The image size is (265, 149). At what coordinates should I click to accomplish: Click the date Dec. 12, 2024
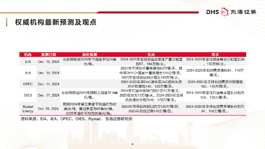click(x=48, y=62)
